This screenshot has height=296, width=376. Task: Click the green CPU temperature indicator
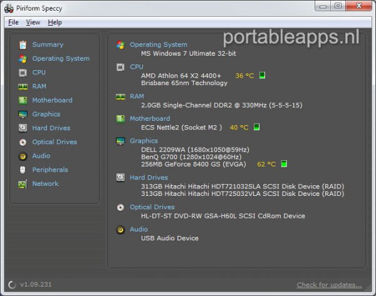pyautogui.click(x=263, y=75)
